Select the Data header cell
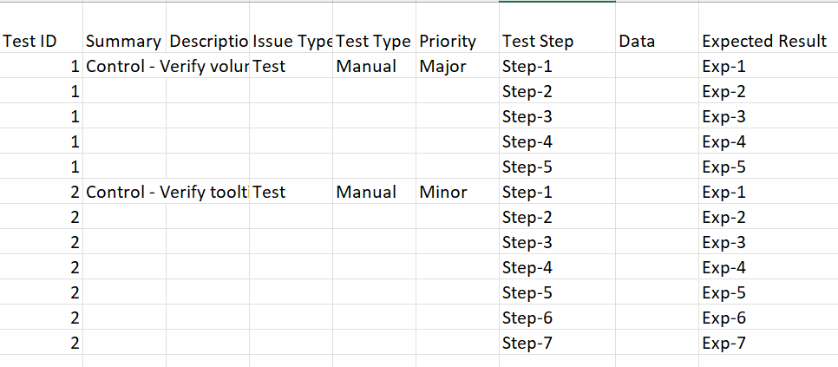Viewport: 838px width, 367px height. coord(657,41)
